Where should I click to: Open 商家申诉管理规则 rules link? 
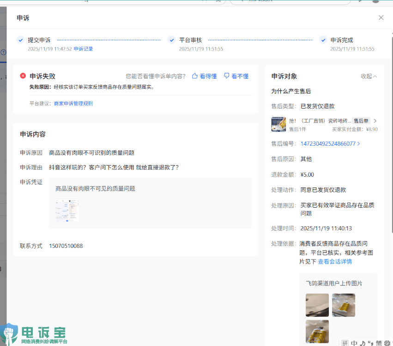(x=73, y=104)
